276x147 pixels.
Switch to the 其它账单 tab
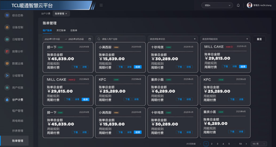(61, 30)
